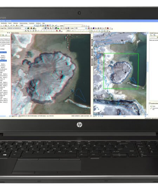Select the second highlighted image layer in contents
Viewport: 158px width, 190px height.
coord(3,61)
